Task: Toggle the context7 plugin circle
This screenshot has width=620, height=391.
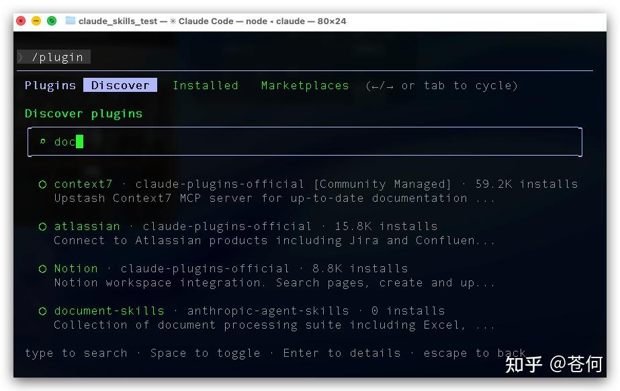Action: pos(43,184)
